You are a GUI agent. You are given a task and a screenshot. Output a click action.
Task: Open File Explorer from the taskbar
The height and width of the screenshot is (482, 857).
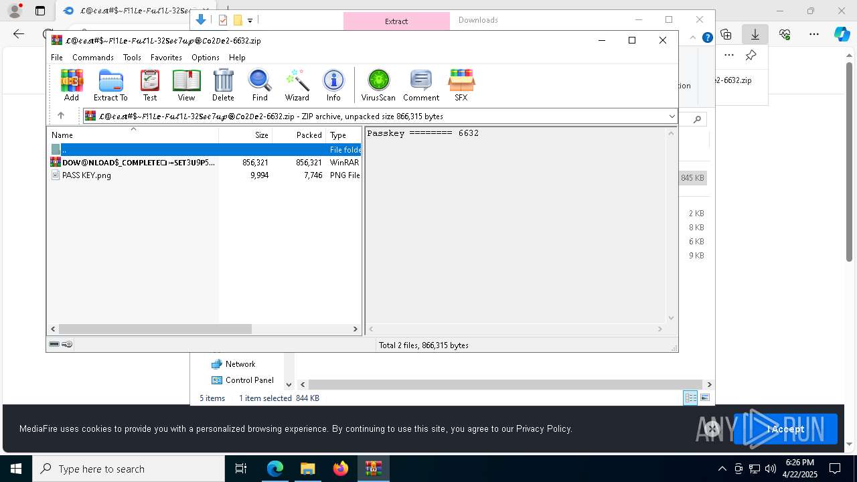(x=307, y=469)
